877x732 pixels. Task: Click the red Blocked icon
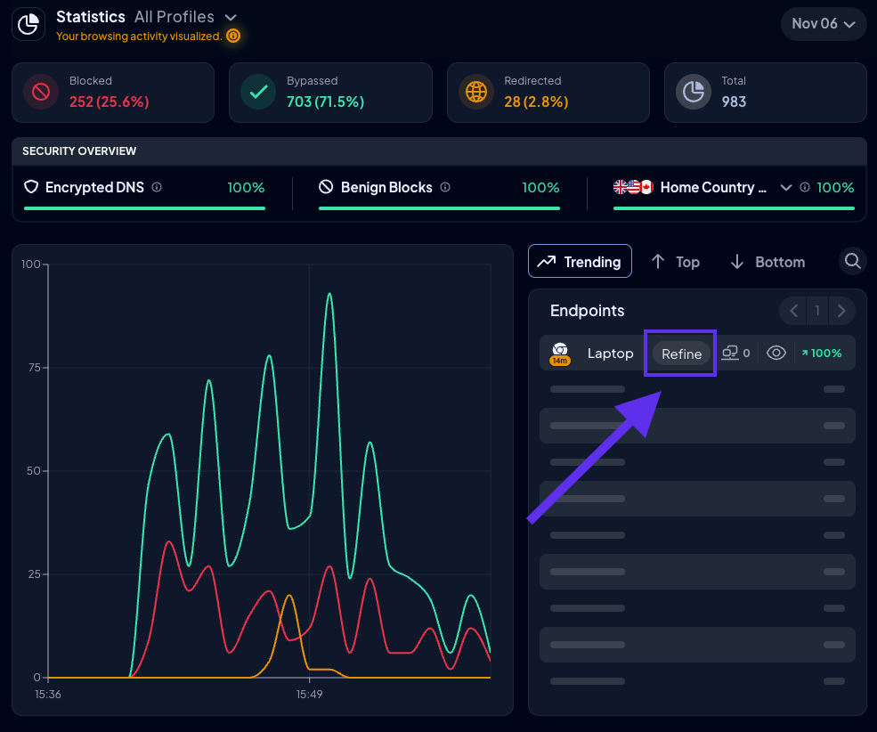click(41, 92)
